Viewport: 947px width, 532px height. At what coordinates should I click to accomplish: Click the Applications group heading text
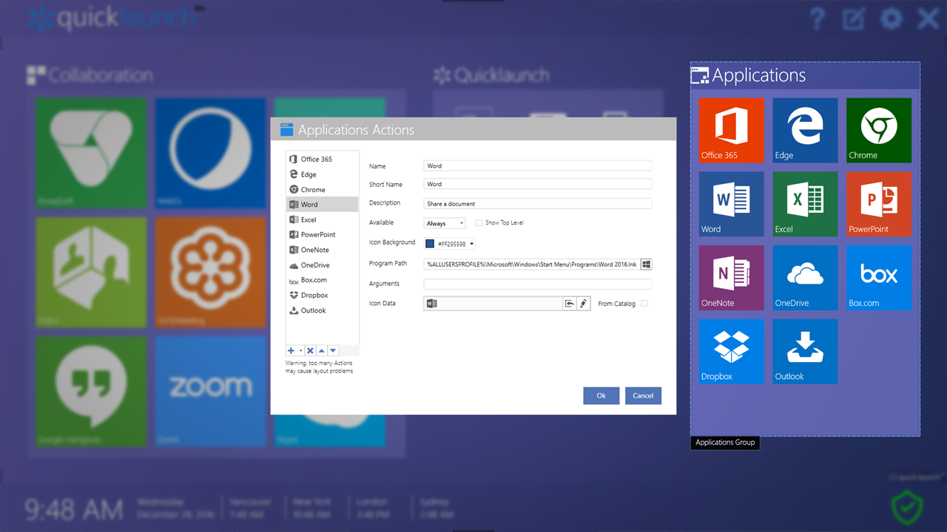click(759, 75)
